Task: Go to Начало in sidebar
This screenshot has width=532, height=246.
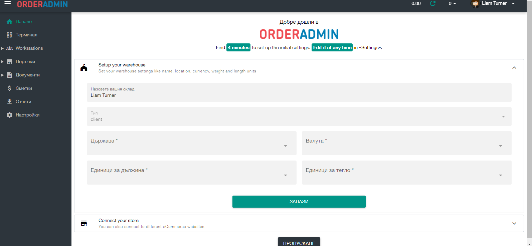Action: (24, 21)
